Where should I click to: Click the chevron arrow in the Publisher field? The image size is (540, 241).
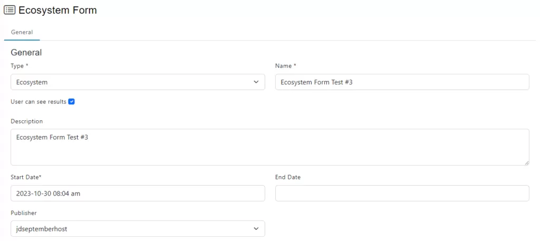[x=256, y=228]
